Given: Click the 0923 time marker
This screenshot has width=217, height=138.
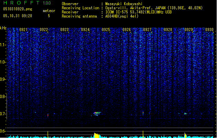Looking at the screenshot, I should click(x=65, y=30).
